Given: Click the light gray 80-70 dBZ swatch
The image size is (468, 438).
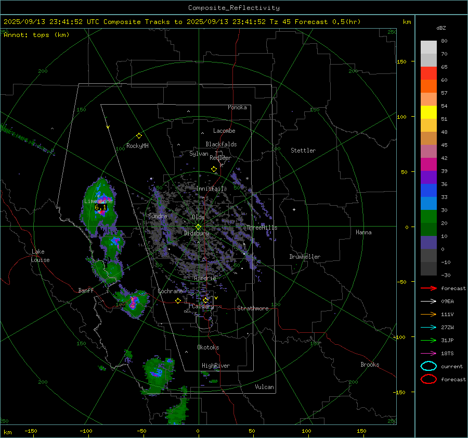Looking at the screenshot, I should 428,47.
